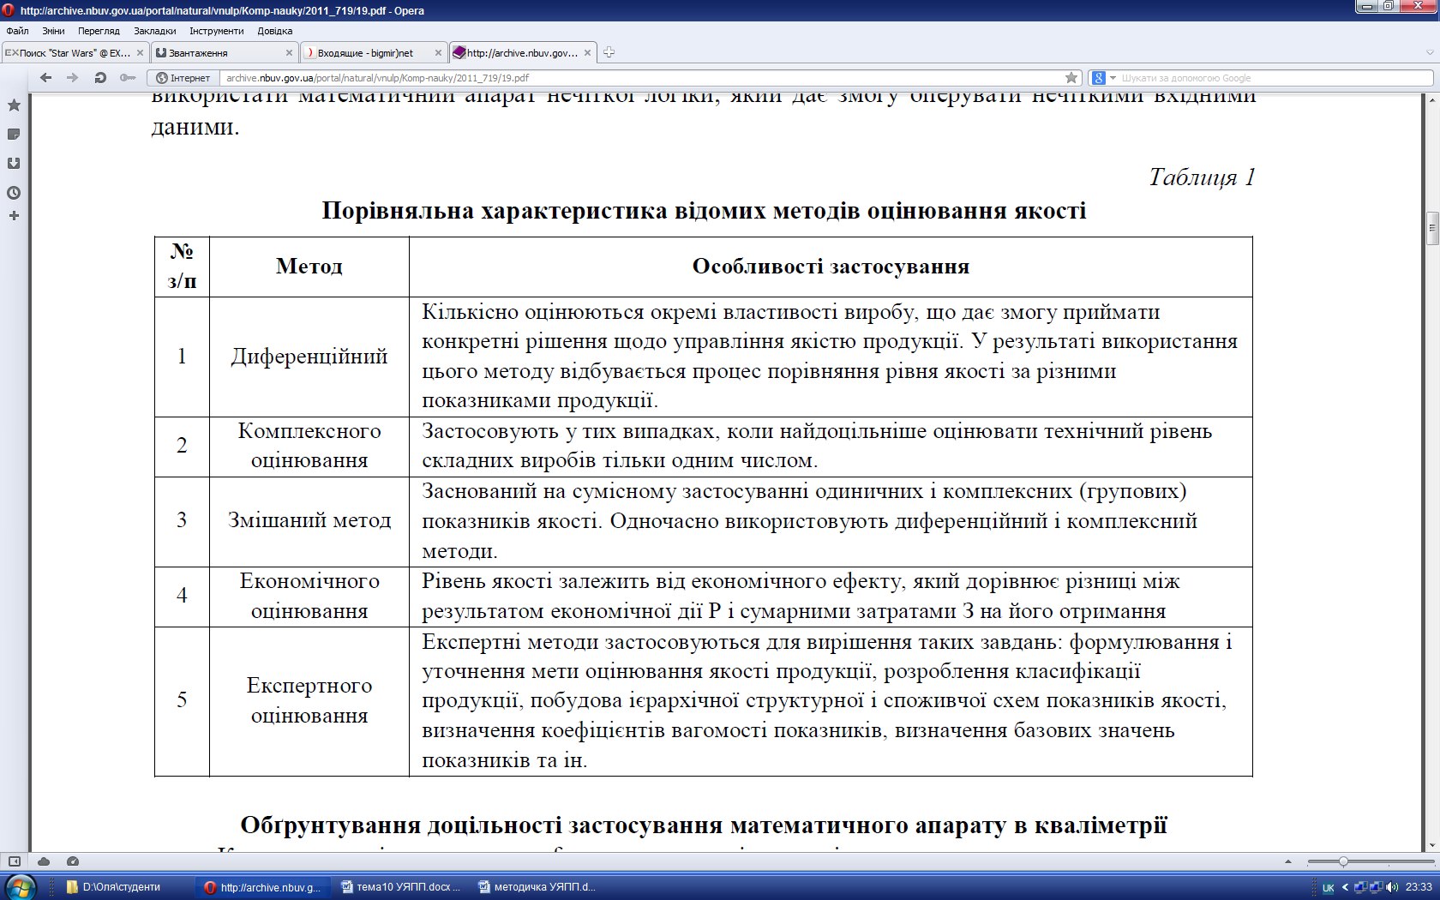
Task: Open the Bookmarks panel star in sidebar
Action: [14, 105]
